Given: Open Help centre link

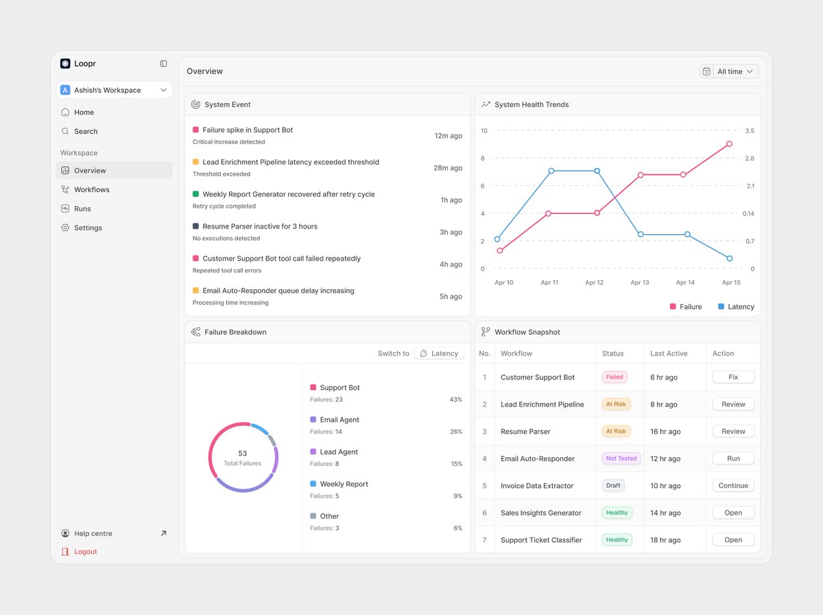Looking at the screenshot, I should (93, 533).
